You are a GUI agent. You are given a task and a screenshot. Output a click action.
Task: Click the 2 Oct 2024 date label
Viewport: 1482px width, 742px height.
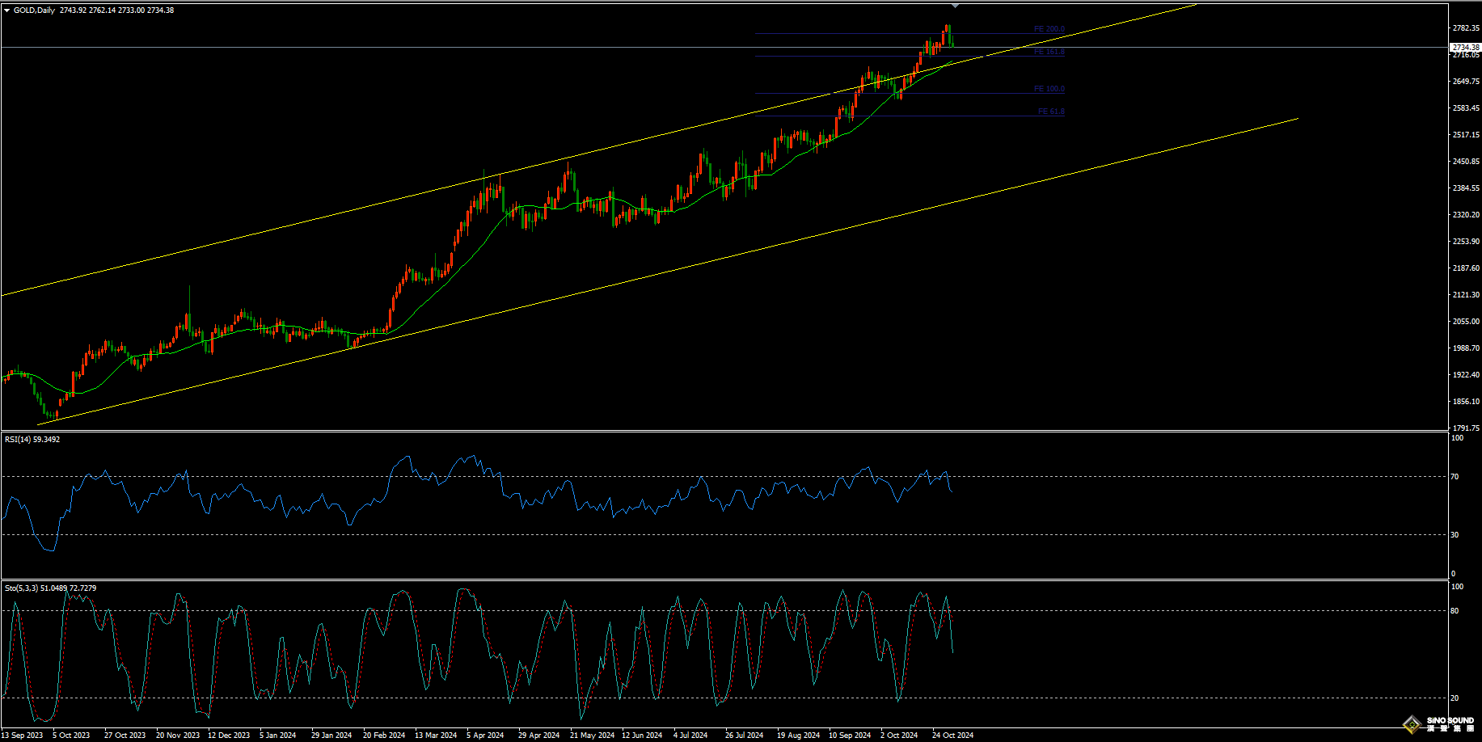[899, 736]
